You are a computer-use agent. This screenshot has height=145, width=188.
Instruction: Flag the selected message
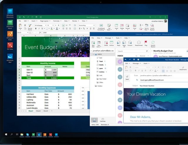(146, 44)
